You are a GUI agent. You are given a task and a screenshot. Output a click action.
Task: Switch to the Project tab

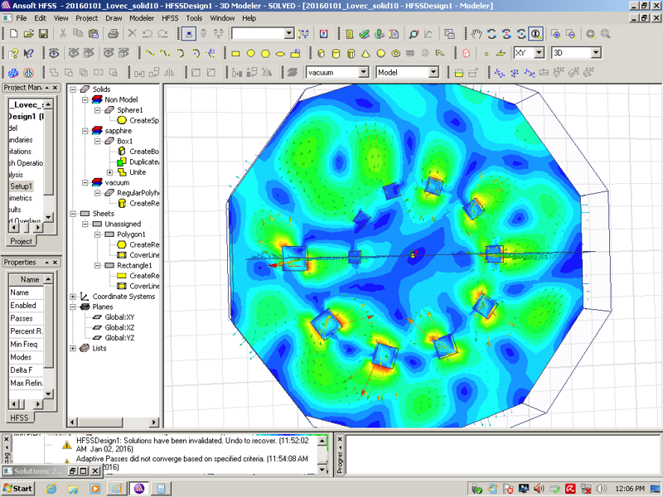22,241
